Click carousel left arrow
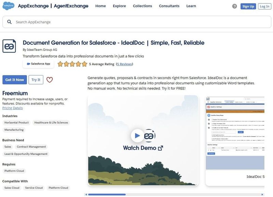This screenshot has height=197, width=273. [86, 194]
